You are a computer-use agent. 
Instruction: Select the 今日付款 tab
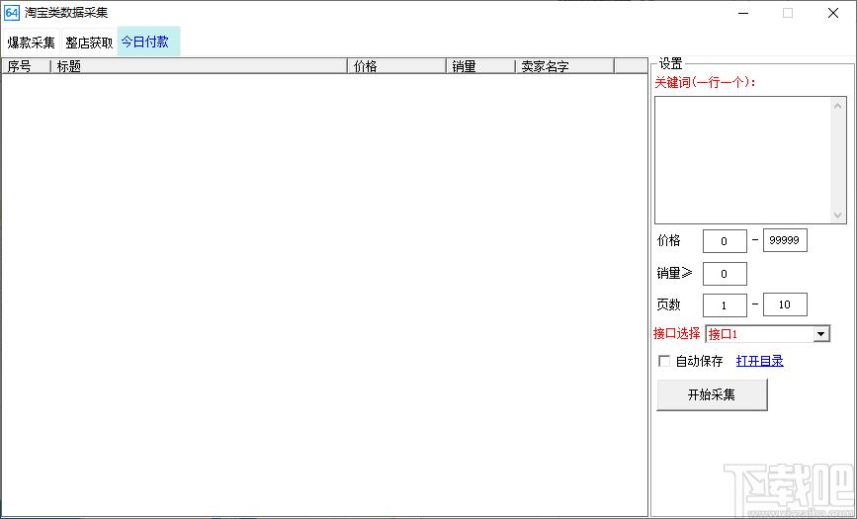coord(148,42)
